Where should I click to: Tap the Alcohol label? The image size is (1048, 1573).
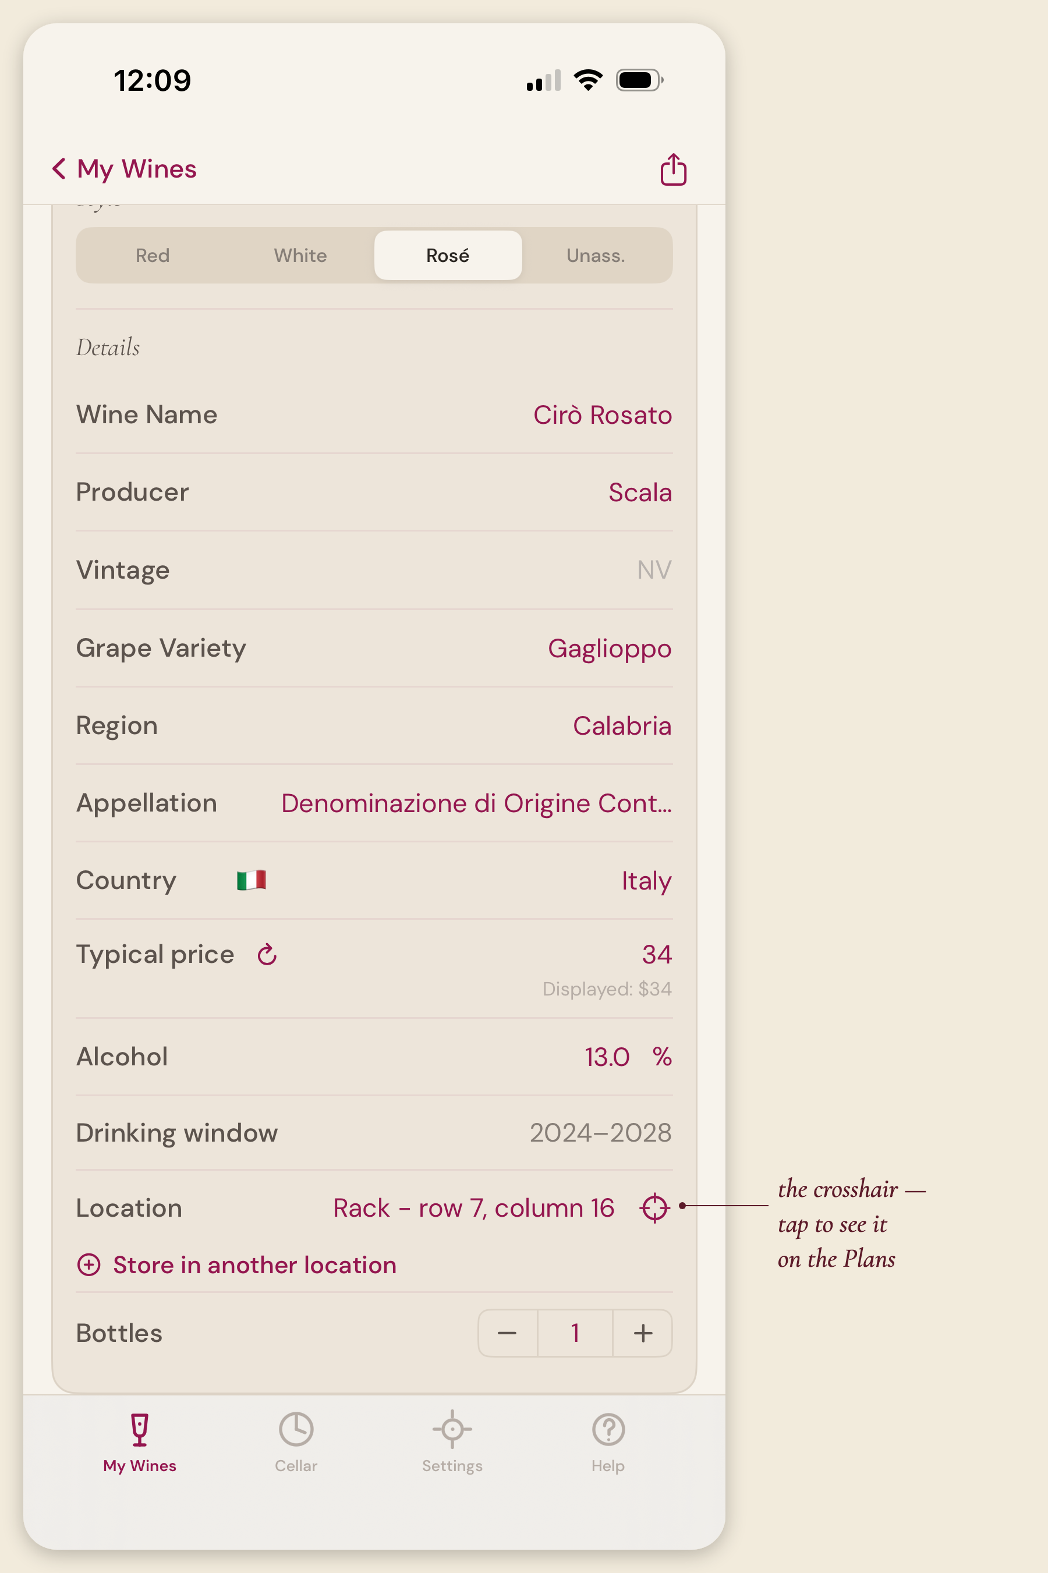point(122,1057)
